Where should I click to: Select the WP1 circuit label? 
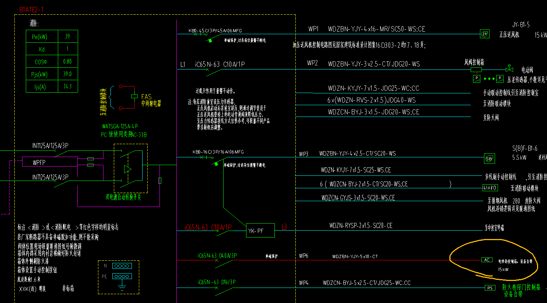pos(313,29)
